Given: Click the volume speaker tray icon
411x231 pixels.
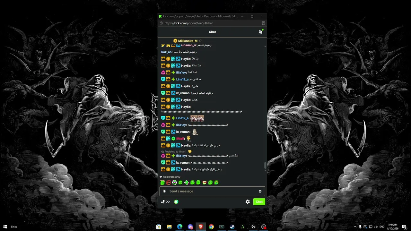Looking at the screenshot, I should point(376,227).
